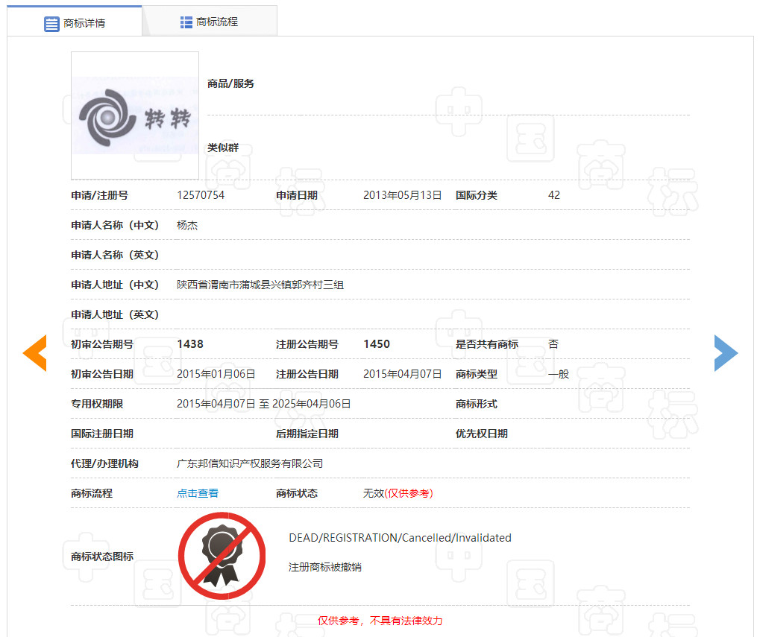Select DEAD/REGISTRATION/Cancelled/Invalidated status text
Image resolution: width=763 pixels, height=637 pixels.
(400, 538)
